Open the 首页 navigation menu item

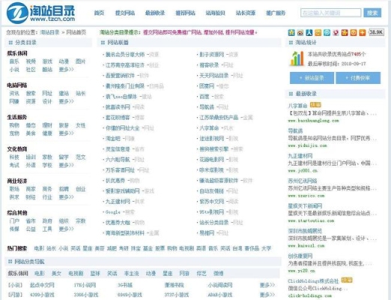click(99, 13)
